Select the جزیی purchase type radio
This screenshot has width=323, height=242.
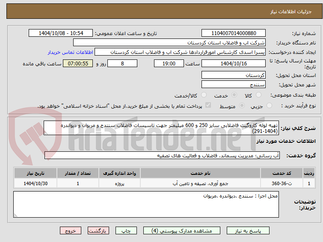click(x=269, y=106)
